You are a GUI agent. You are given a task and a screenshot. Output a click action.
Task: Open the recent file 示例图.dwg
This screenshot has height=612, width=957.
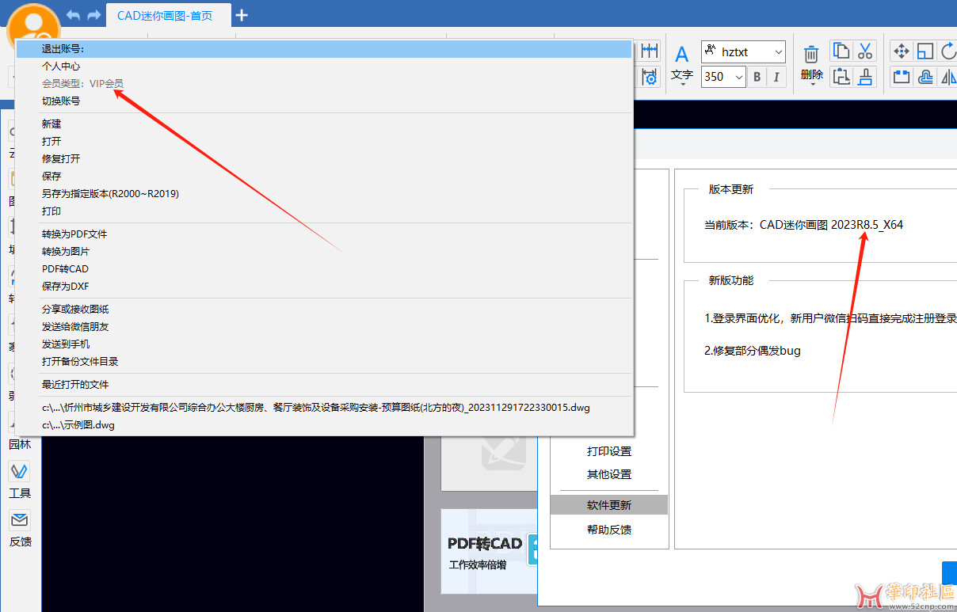(x=78, y=425)
